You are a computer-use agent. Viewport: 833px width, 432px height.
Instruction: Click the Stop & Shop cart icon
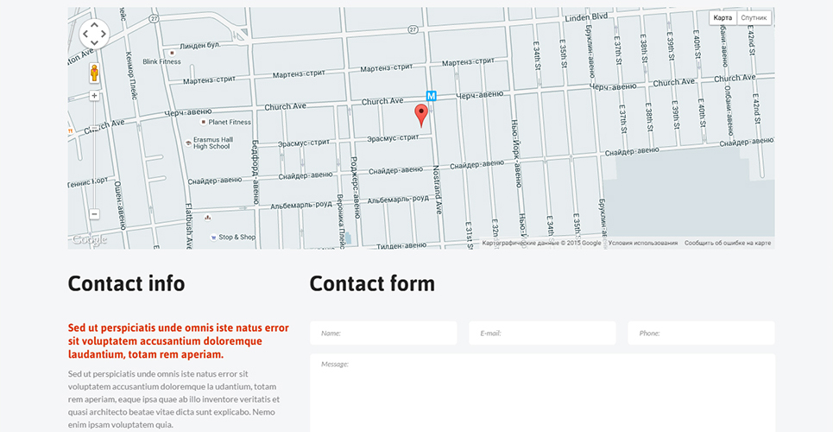213,238
